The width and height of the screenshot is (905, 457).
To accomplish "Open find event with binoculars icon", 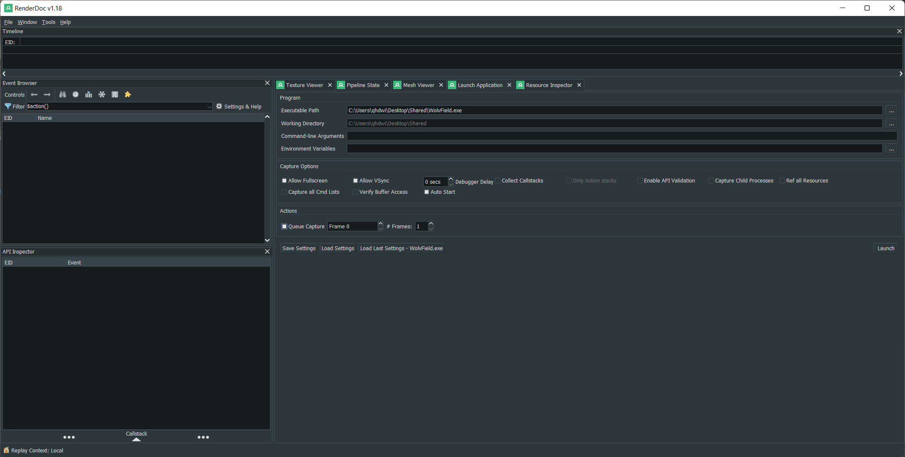I will (63, 95).
